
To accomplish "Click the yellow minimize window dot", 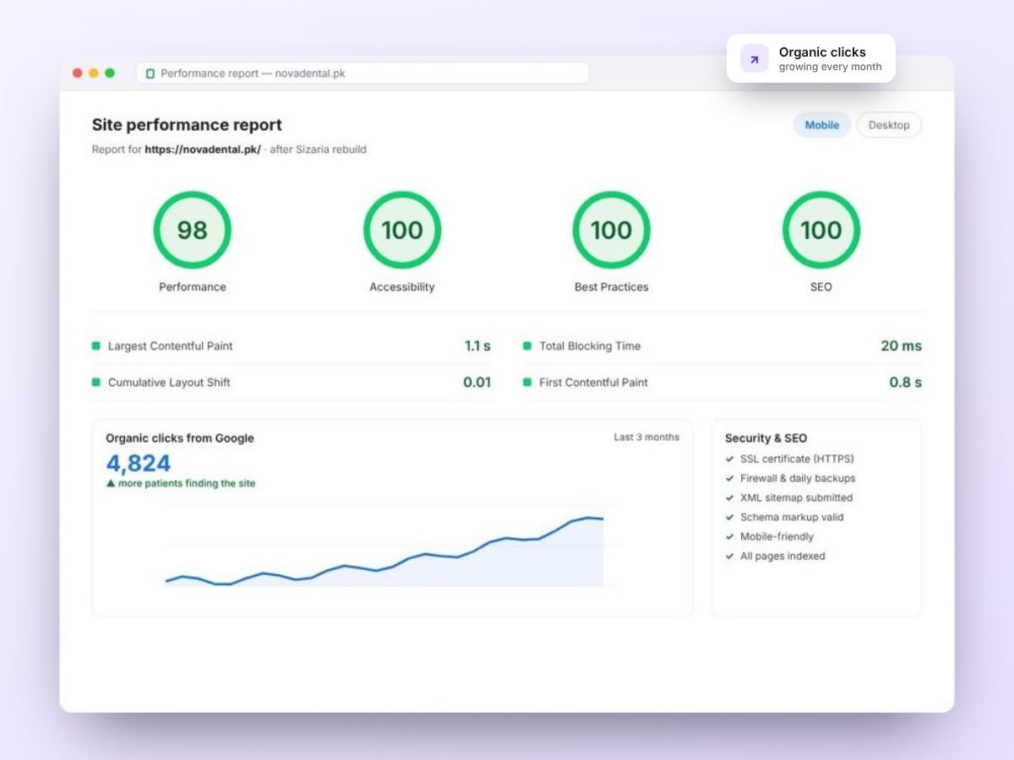I will click(94, 73).
